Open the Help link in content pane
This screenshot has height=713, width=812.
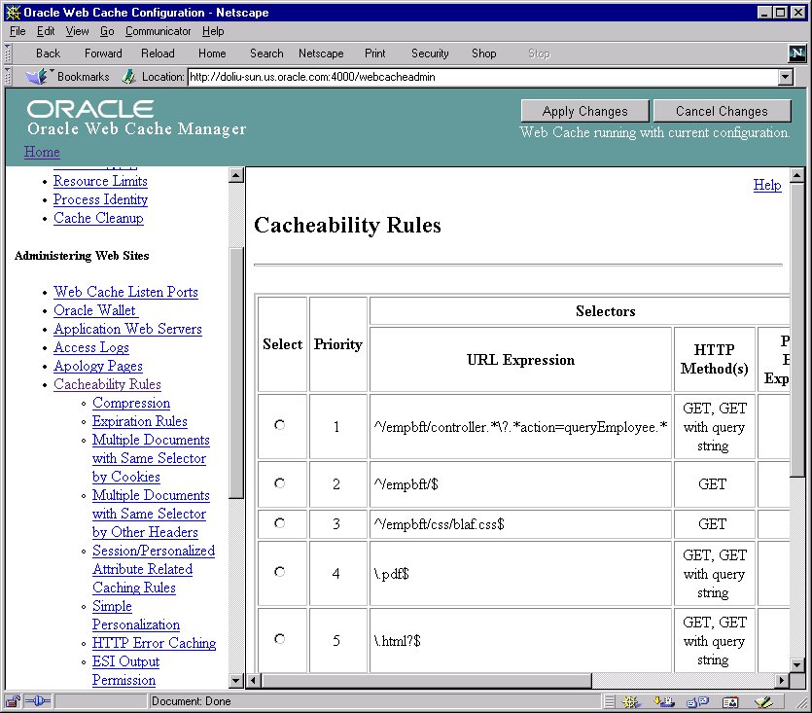[767, 185]
